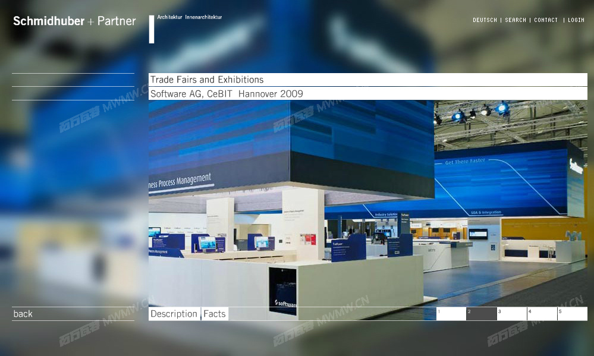Open the SEARCH link

tap(515, 20)
